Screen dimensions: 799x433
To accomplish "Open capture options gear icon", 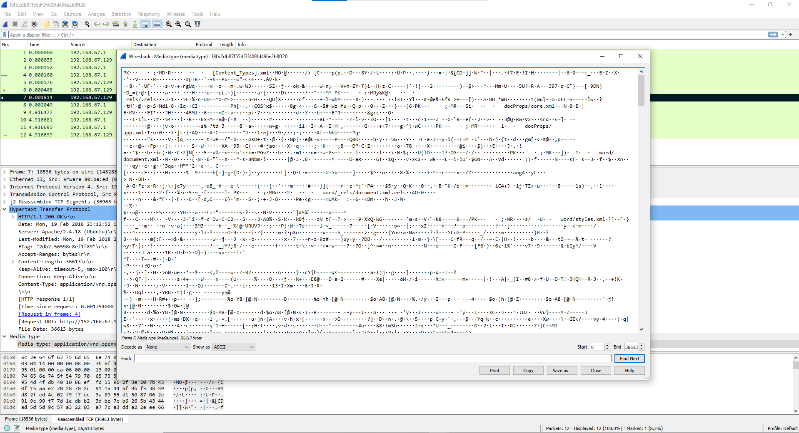I will (34, 24).
